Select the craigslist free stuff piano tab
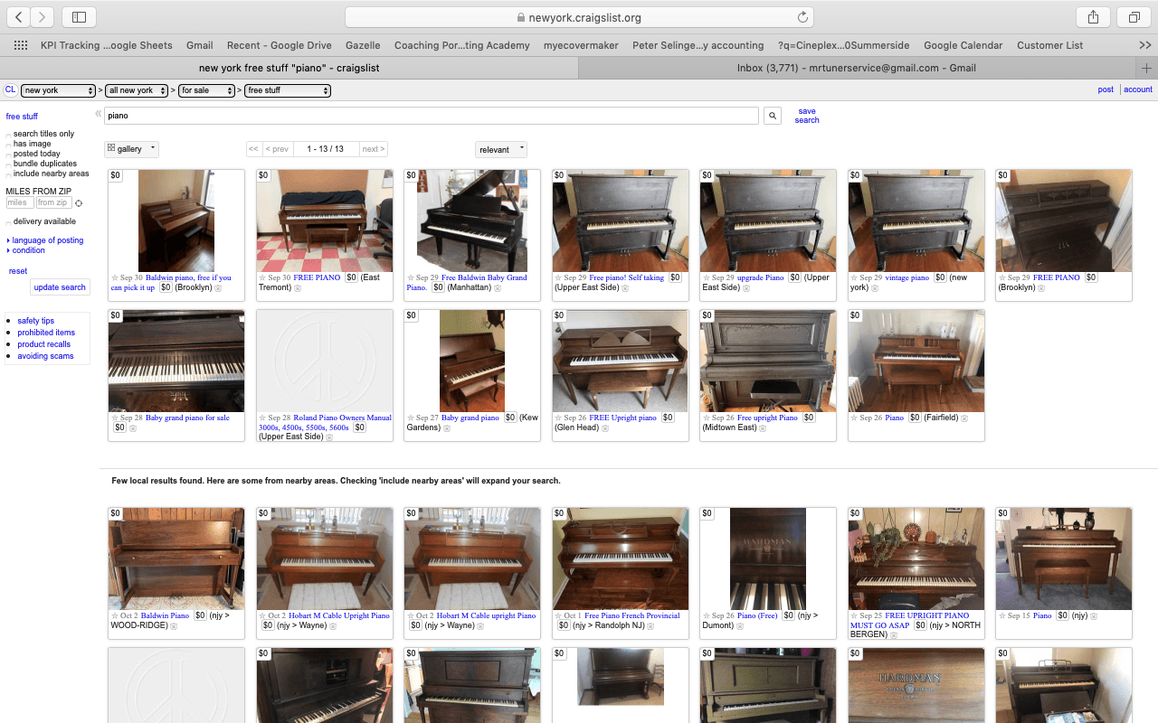Viewport: 1158px width, 723px height. click(x=289, y=68)
